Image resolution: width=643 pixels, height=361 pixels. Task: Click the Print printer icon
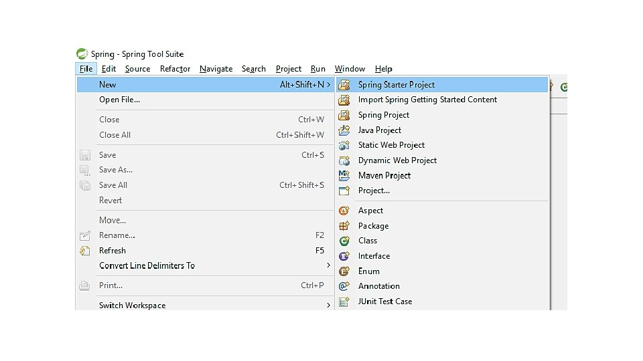coord(84,285)
